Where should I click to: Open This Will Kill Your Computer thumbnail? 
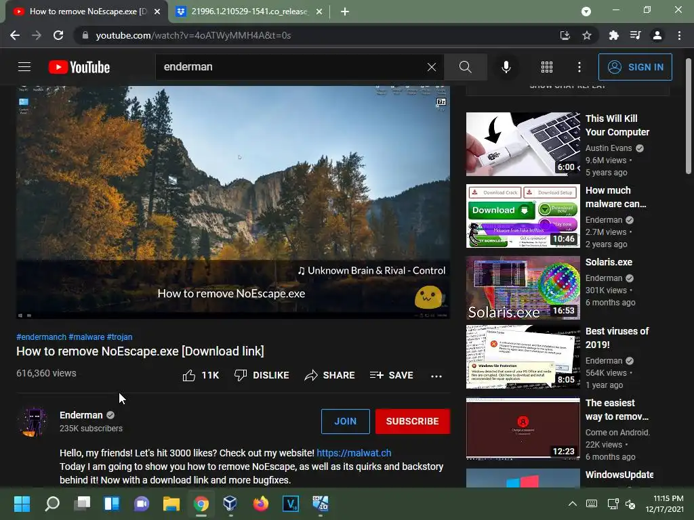pos(523,144)
